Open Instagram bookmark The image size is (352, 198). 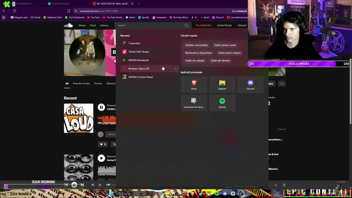tap(159, 17)
